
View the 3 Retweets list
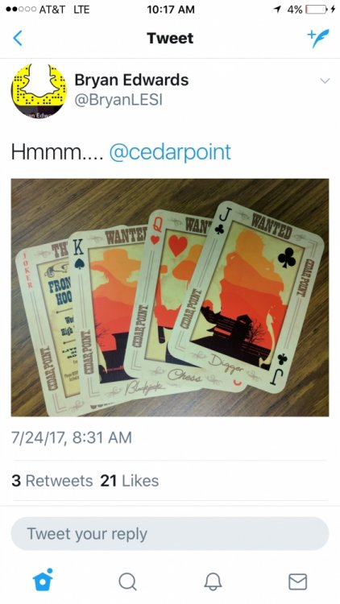point(52,481)
